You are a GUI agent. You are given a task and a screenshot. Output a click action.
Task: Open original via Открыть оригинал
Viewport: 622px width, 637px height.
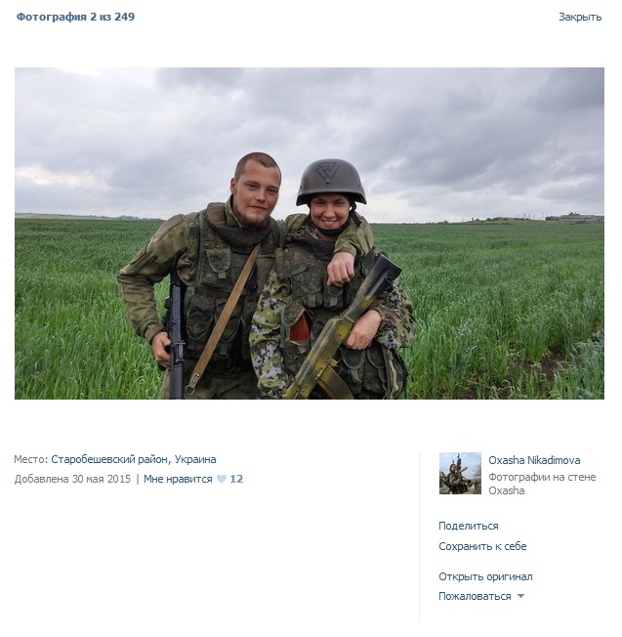click(x=485, y=576)
